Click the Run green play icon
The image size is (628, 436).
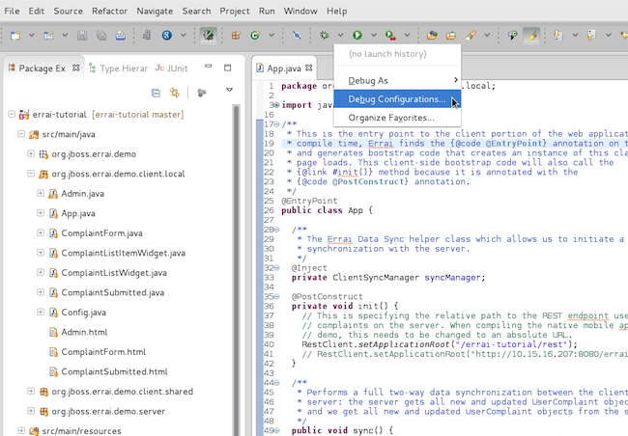pyautogui.click(x=357, y=35)
